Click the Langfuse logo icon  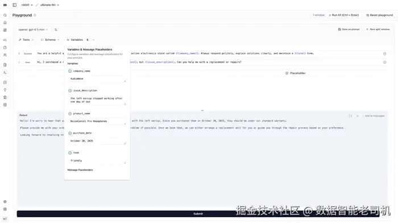click(x=5, y=5)
